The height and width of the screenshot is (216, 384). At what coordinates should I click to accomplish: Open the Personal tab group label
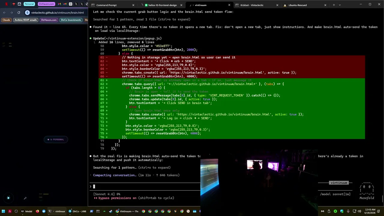click(x=29, y=4)
